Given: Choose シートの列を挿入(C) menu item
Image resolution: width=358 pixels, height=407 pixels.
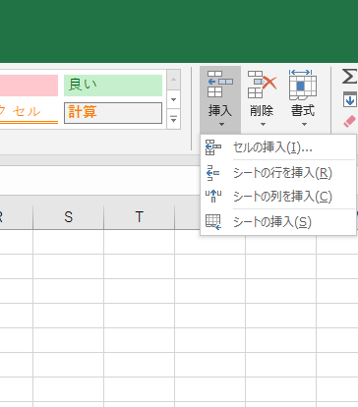Looking at the screenshot, I should [278, 197].
